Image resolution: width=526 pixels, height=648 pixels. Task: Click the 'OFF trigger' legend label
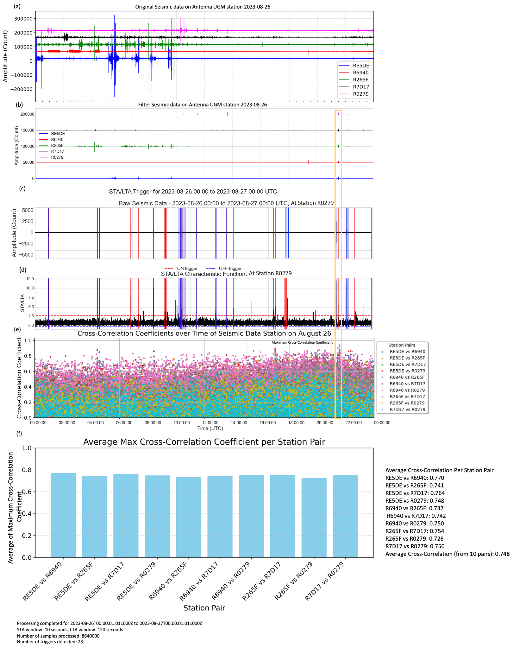pos(230,269)
